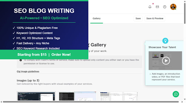Switch to the Gallery tab
The height and width of the screenshot is (103, 186).
point(97,19)
